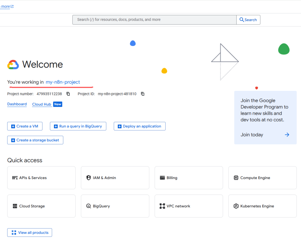Click the Google Cloud logo beside Welcome

[x=13, y=65]
